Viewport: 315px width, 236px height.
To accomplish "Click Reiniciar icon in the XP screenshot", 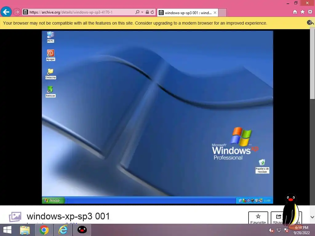I will (50, 92).
